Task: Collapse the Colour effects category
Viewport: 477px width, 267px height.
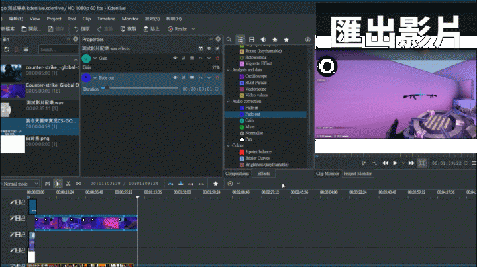Action: point(228,145)
